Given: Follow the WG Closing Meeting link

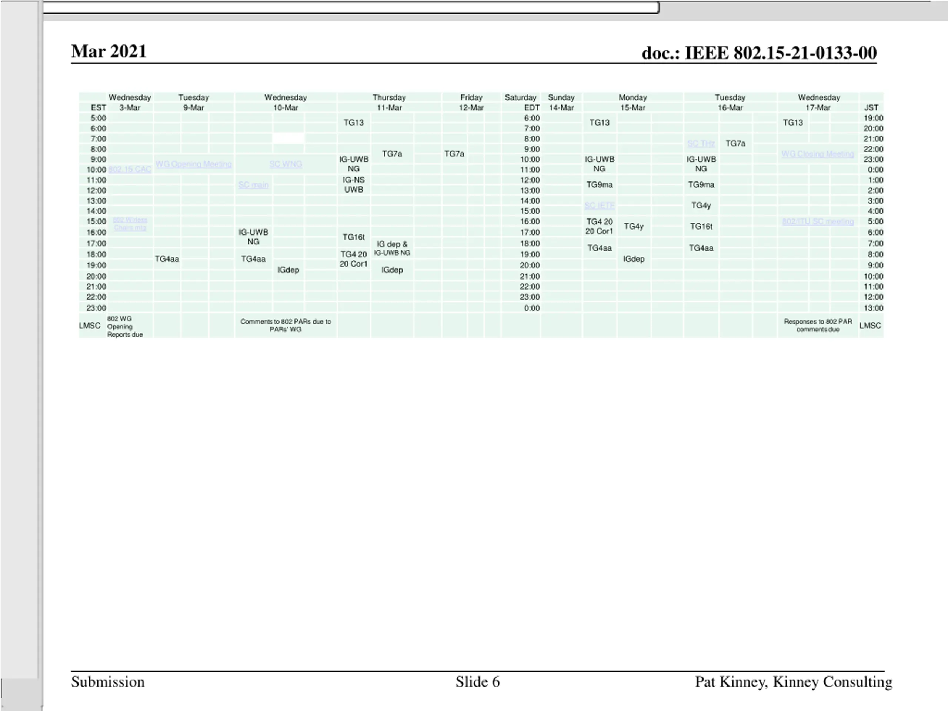Looking at the screenshot, I should 817,154.
